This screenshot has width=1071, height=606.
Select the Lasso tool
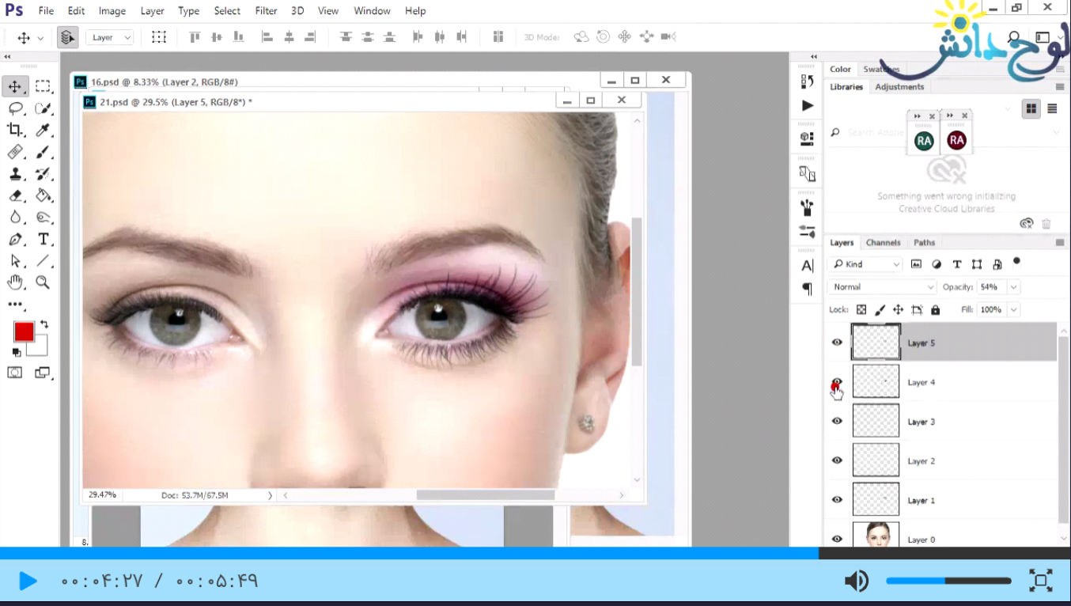[15, 108]
